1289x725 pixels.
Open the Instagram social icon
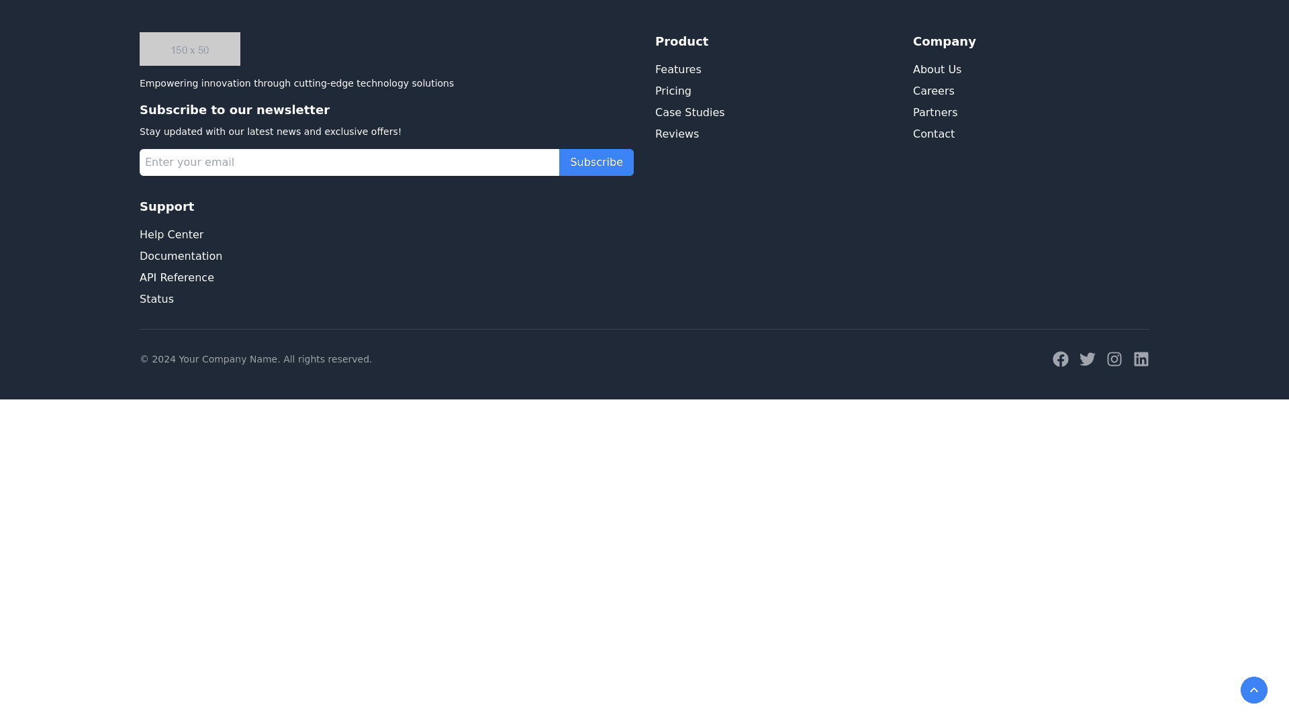pos(1114,359)
